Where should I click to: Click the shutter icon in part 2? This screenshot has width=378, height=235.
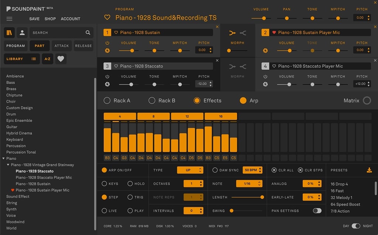265,51
